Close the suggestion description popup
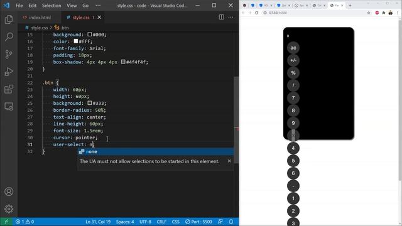Image resolution: width=402 pixels, height=226 pixels. pyautogui.click(x=229, y=161)
